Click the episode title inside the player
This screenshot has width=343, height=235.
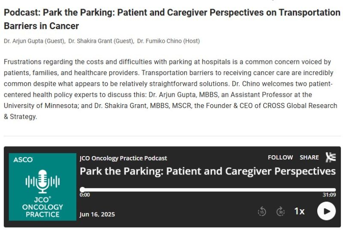point(208,171)
